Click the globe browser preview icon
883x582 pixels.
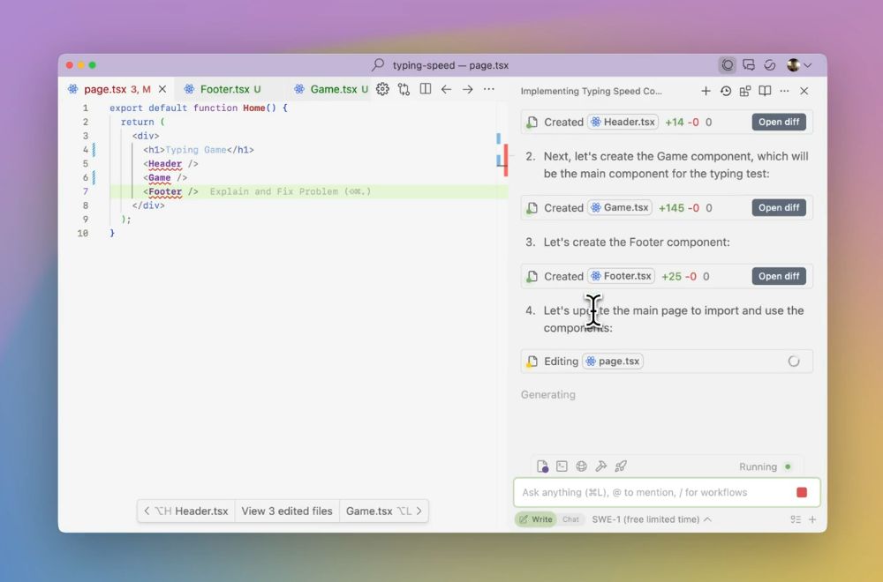(x=581, y=466)
